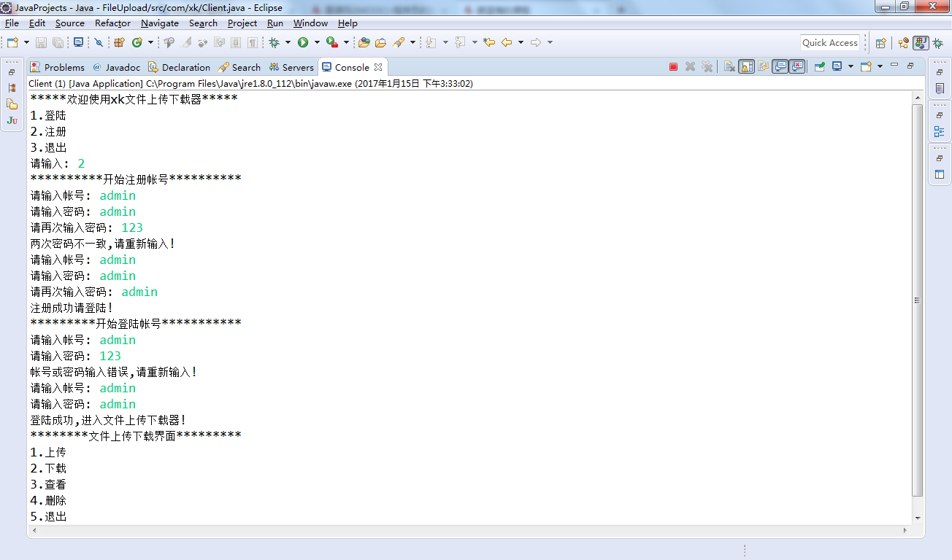Click the Open Console icon

[x=866, y=66]
